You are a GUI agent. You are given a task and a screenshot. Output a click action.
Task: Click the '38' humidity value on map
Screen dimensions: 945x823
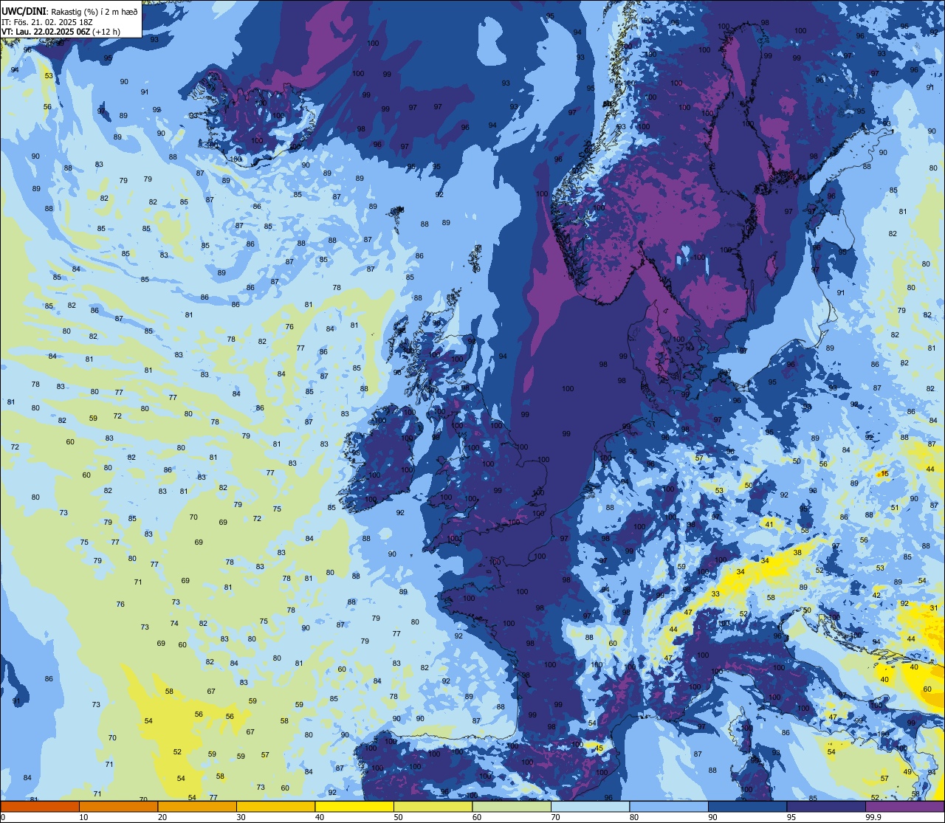797,553
